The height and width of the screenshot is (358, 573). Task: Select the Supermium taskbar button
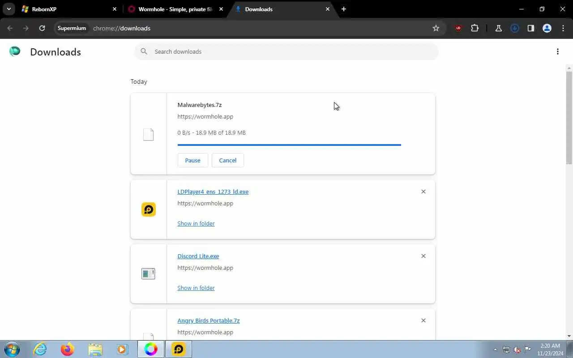[151, 349]
